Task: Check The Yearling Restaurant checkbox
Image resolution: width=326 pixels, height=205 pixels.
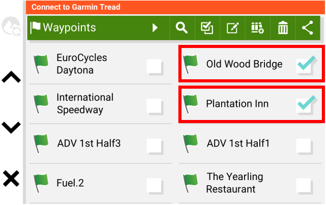Action: tap(304, 186)
